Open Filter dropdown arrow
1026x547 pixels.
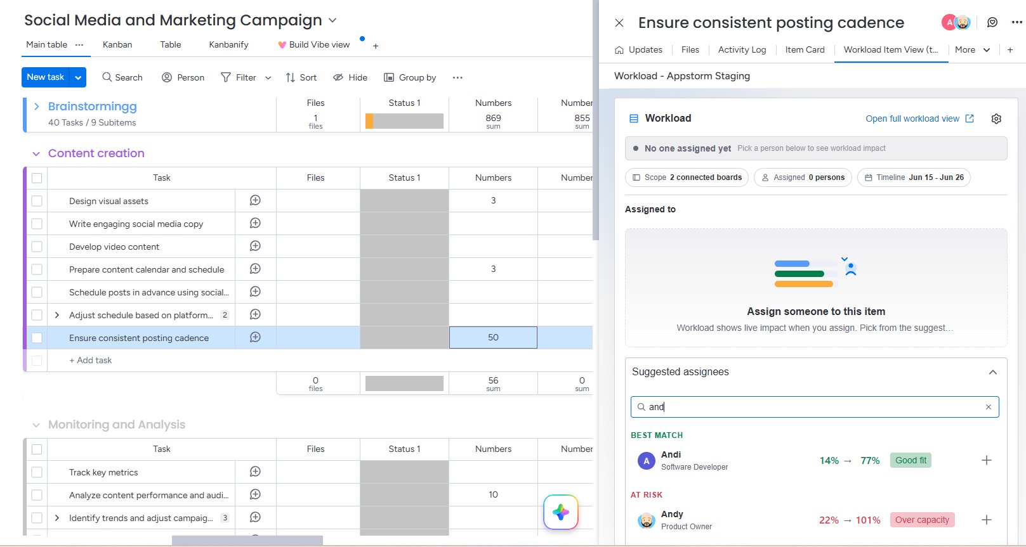coord(268,78)
